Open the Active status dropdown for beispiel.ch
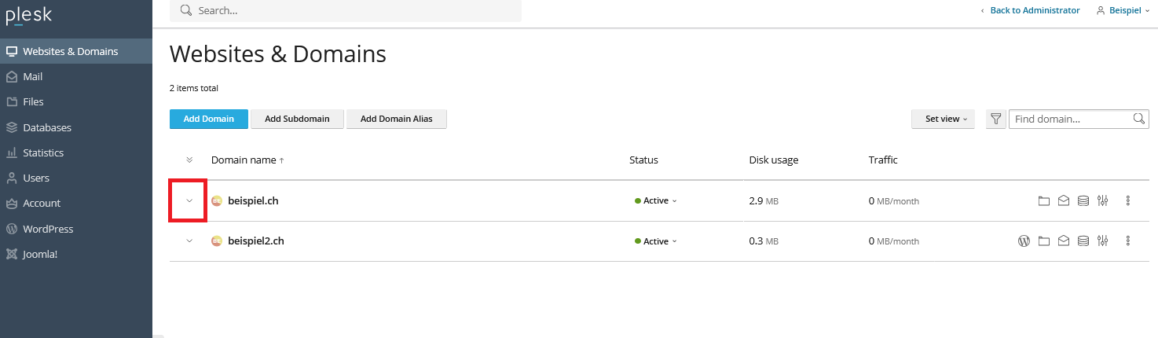Viewport: 1158px width, 338px height. pyautogui.click(x=656, y=201)
